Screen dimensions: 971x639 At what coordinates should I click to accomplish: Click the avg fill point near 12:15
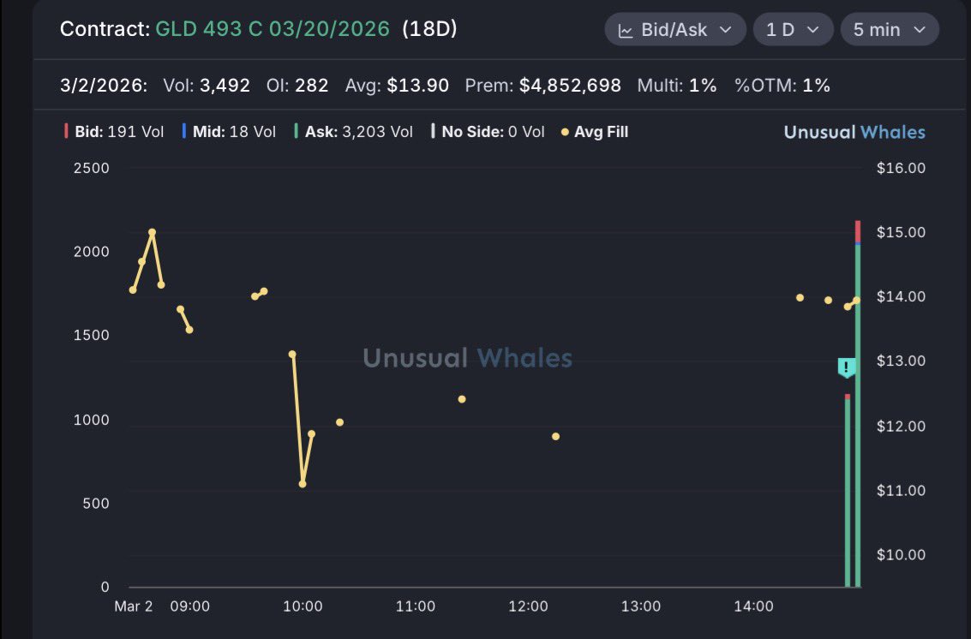(556, 437)
